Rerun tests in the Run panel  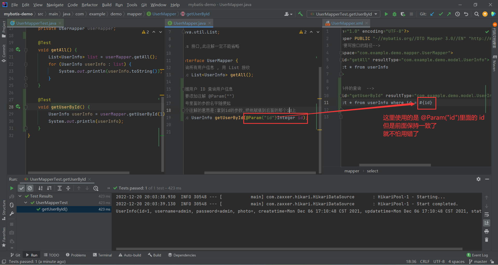(12, 188)
